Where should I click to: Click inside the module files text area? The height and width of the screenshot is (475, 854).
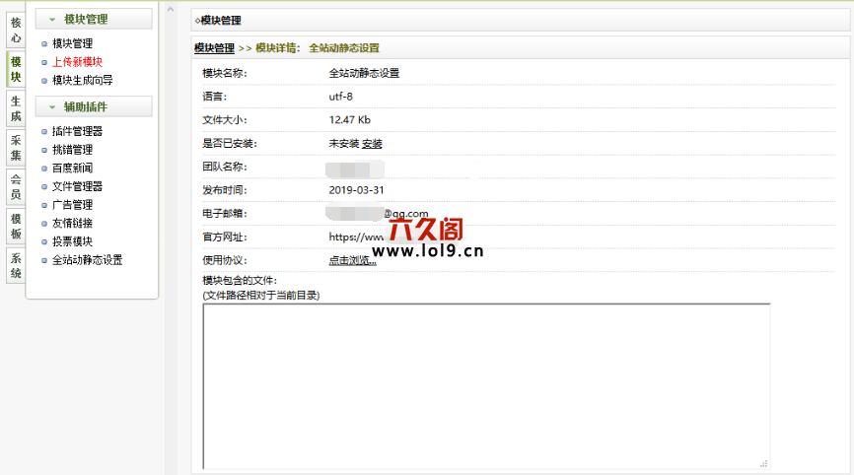(485, 384)
